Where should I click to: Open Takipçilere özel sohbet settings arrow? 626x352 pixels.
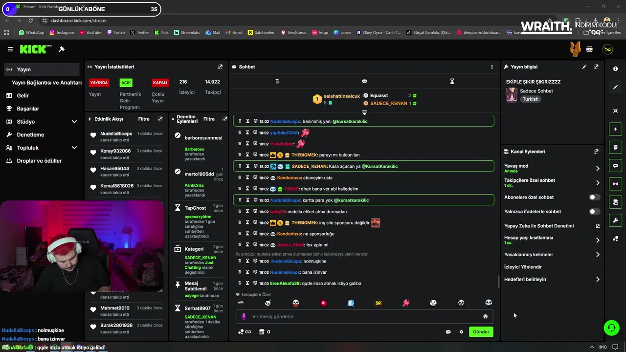598,183
